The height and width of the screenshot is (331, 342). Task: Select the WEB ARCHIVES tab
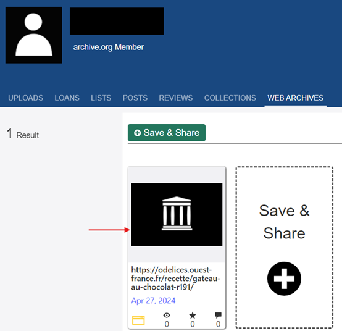tap(296, 98)
